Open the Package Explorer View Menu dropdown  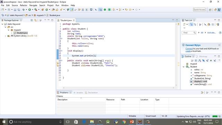[x=45, y=20]
